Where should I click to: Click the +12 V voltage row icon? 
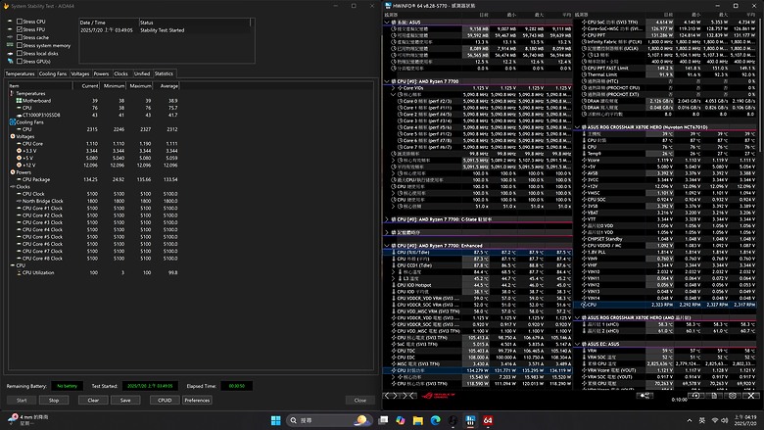(x=19, y=166)
